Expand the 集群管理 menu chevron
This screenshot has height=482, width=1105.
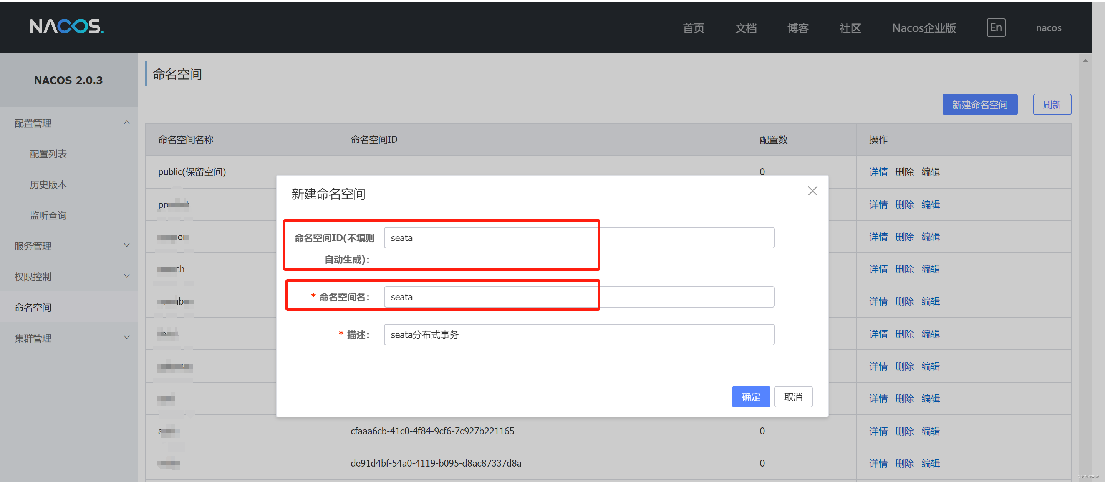click(x=126, y=338)
